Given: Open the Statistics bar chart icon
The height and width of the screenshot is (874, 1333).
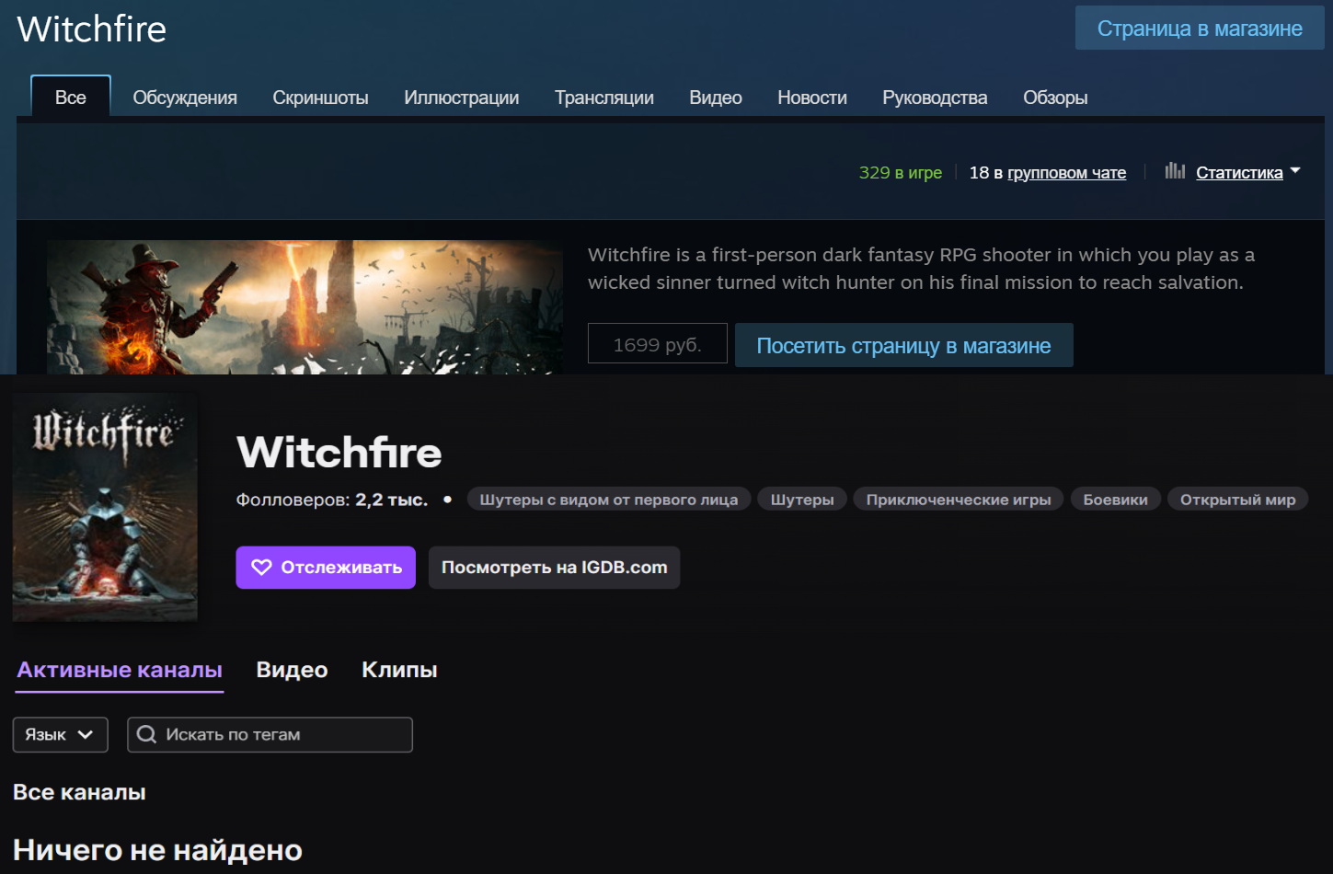Looking at the screenshot, I should [x=1175, y=171].
